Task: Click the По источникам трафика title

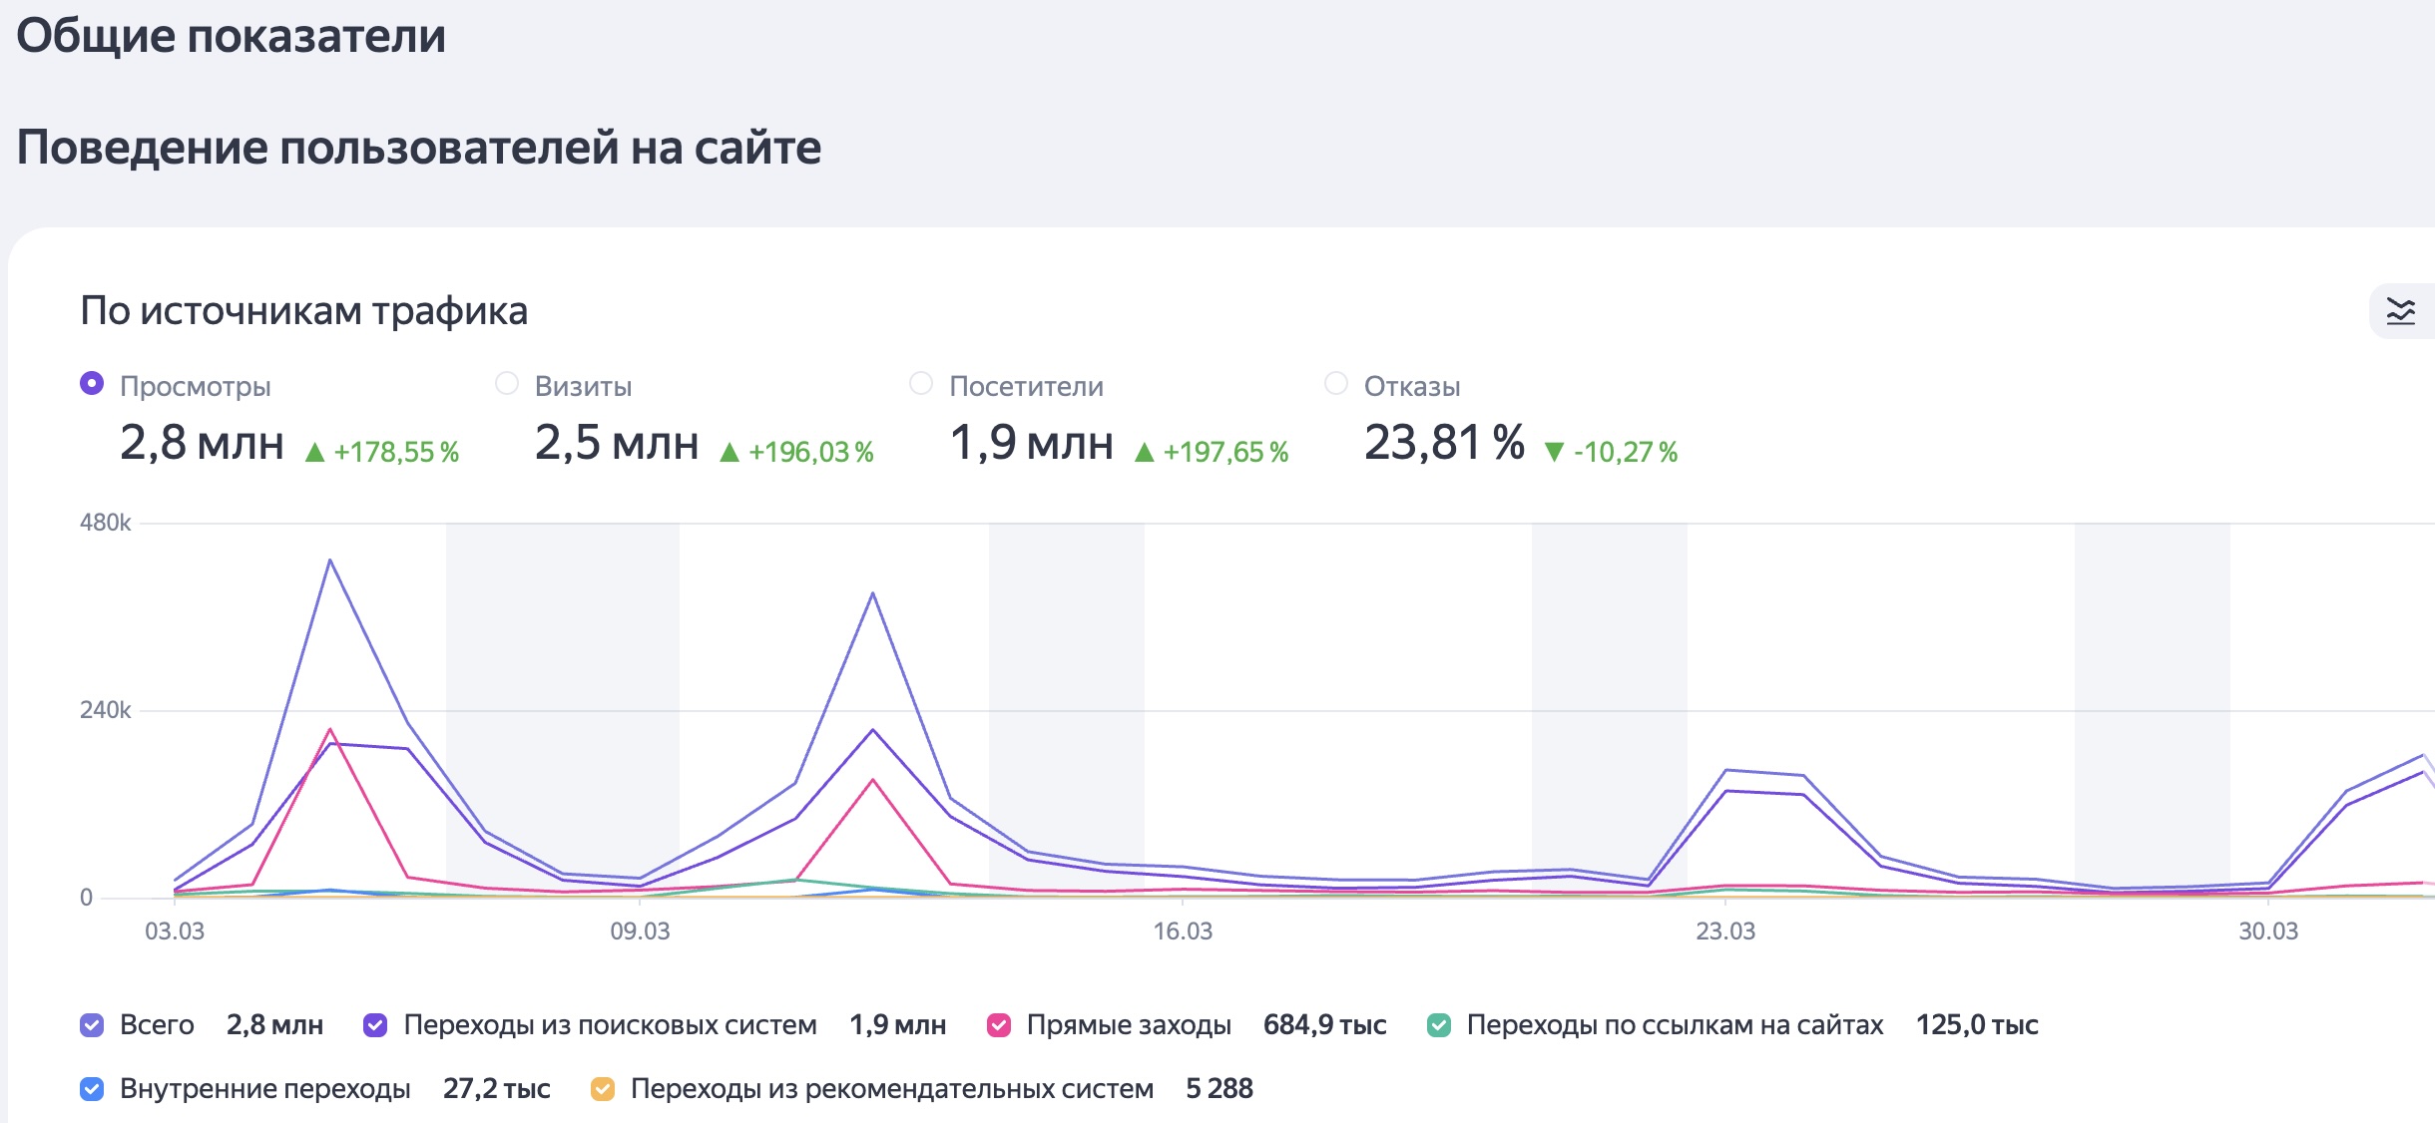Action: point(303,311)
